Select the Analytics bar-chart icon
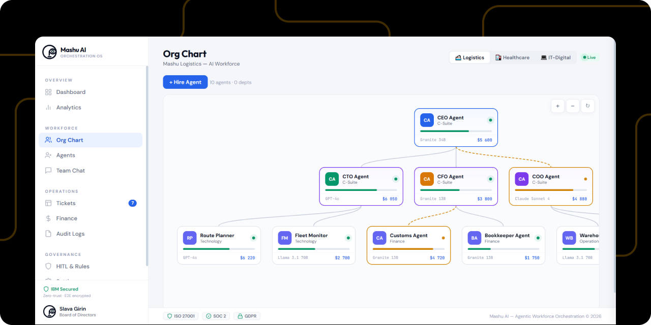Screen dimensions: 651x325 pyautogui.click(x=48, y=107)
